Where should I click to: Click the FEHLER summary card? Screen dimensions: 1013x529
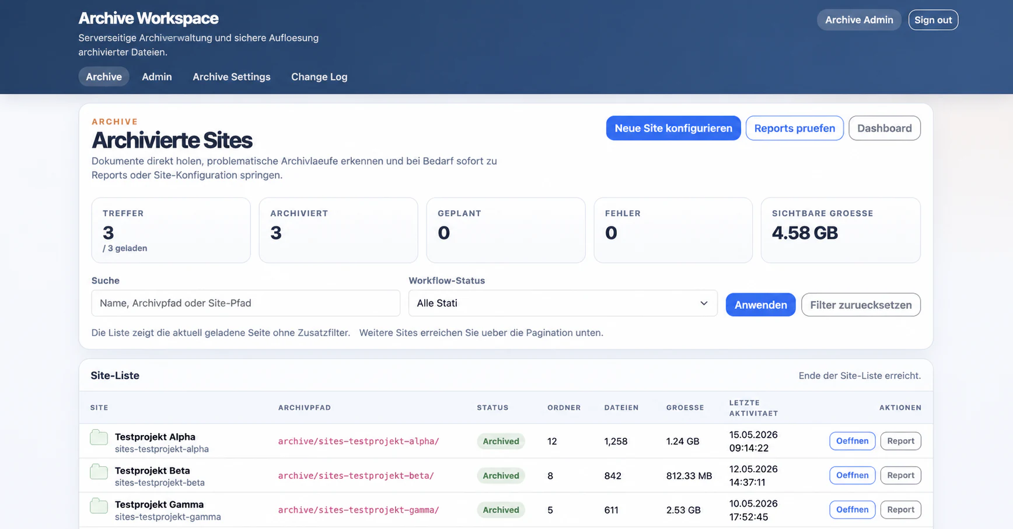point(673,230)
